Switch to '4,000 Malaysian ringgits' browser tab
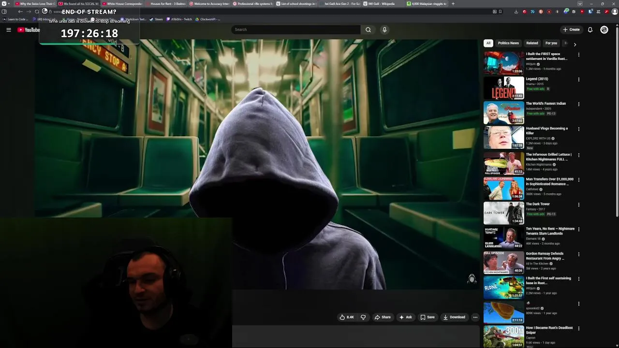The image size is (619, 348). [427, 4]
